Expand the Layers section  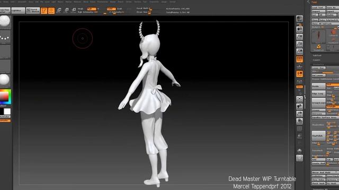[x=317, y=60]
